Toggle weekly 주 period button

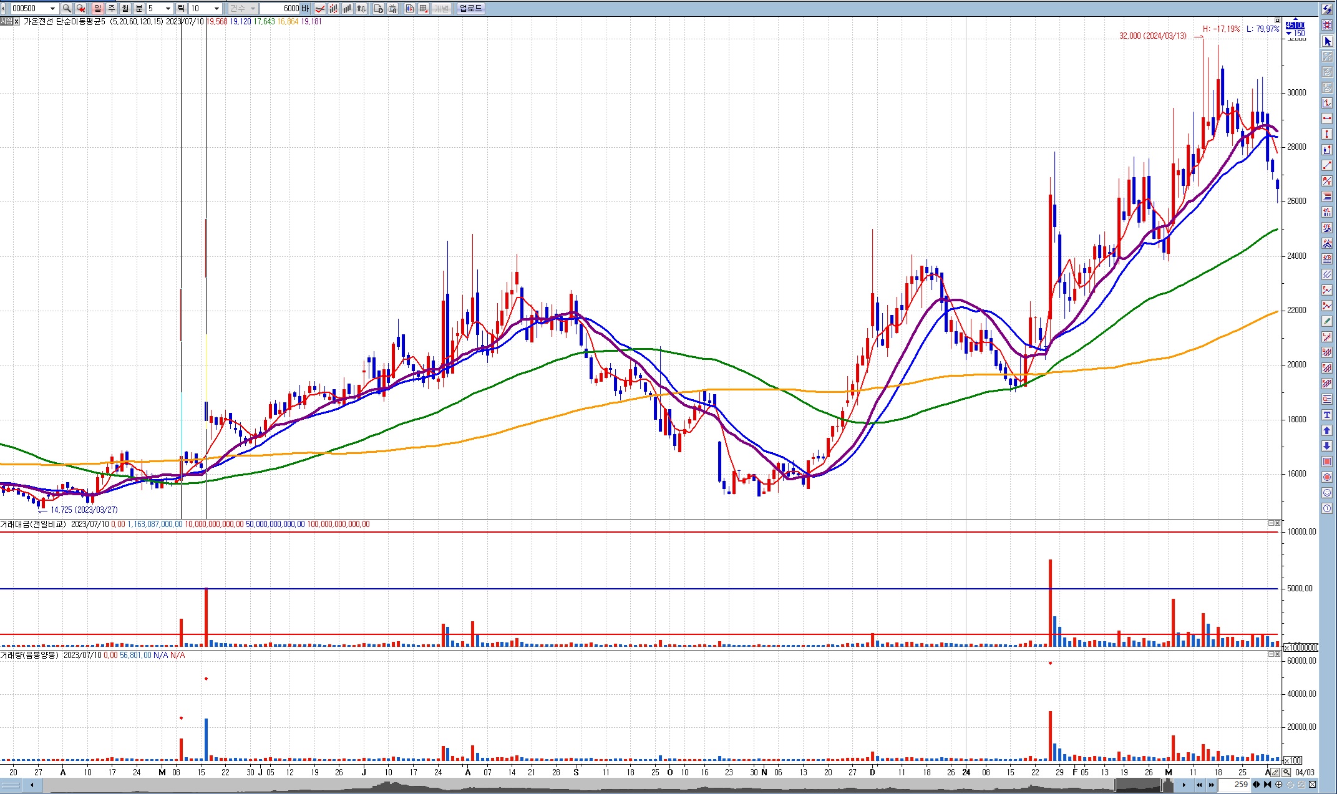pos(112,8)
